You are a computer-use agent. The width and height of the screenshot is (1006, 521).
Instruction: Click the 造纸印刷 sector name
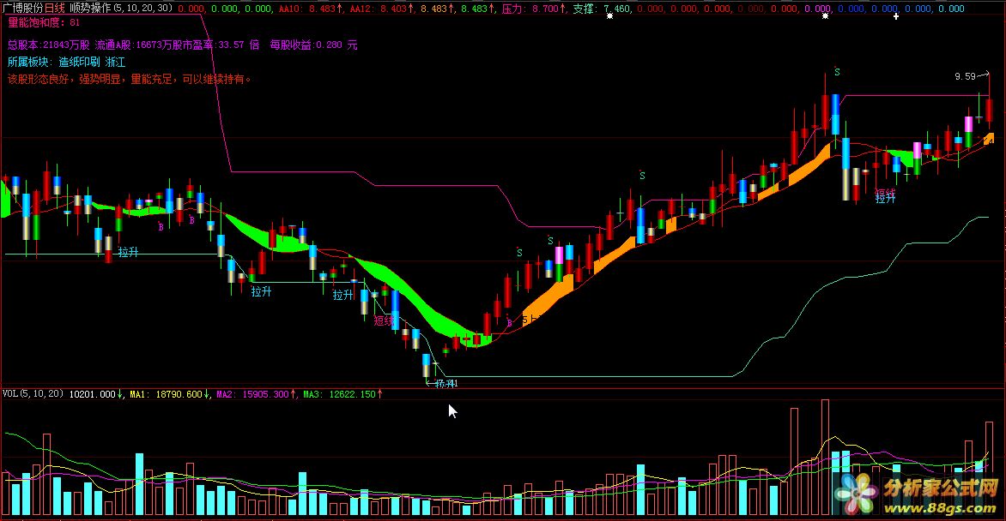79,63
